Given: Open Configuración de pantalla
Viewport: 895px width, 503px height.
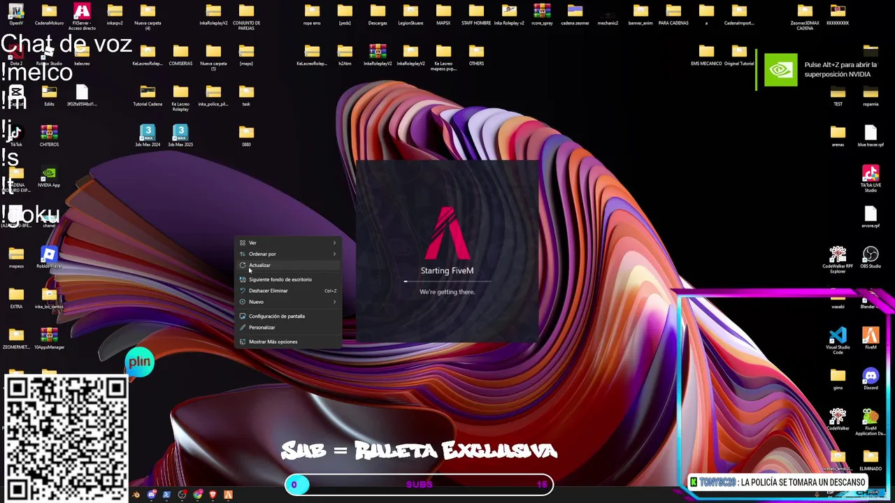Looking at the screenshot, I should coord(287,316).
